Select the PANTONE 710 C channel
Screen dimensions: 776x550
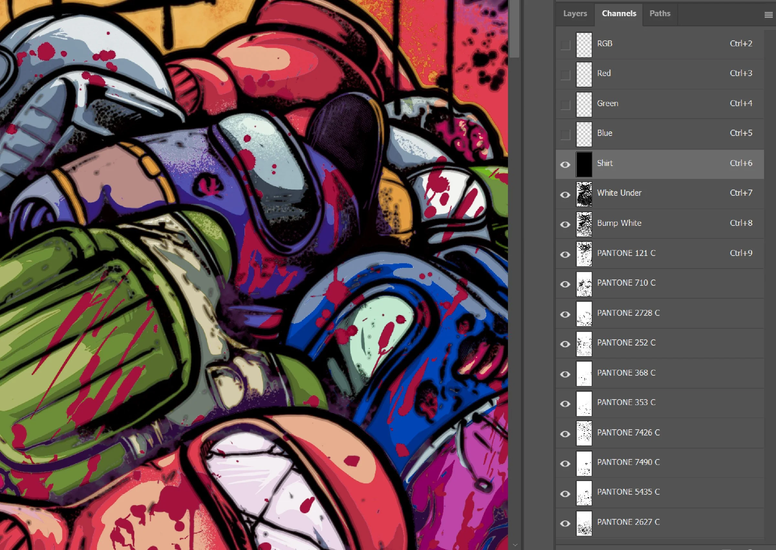626,283
